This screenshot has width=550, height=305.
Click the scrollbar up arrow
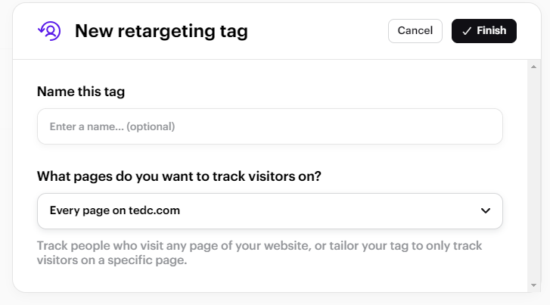(533, 67)
